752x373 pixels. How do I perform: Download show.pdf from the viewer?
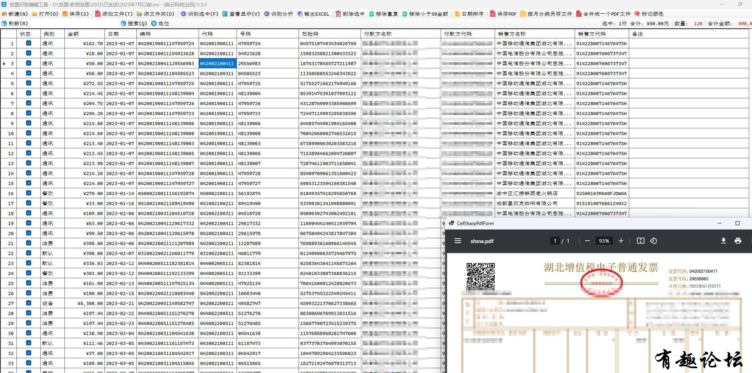click(x=723, y=241)
